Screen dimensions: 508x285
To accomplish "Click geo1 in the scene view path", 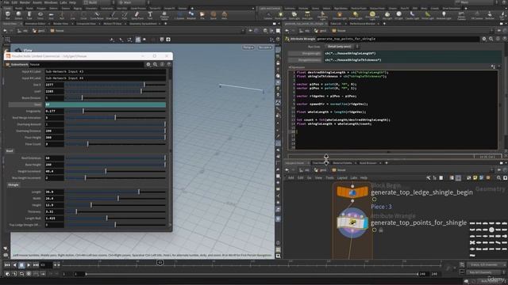I will click(x=39, y=31).
